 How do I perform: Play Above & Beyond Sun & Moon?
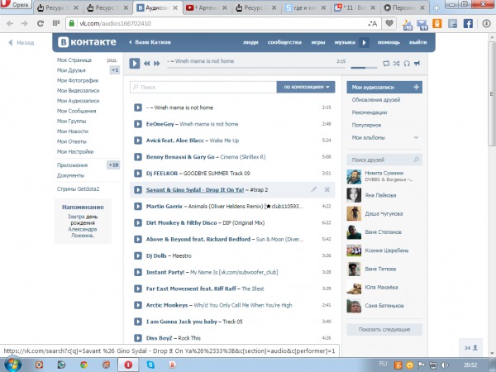[138, 239]
